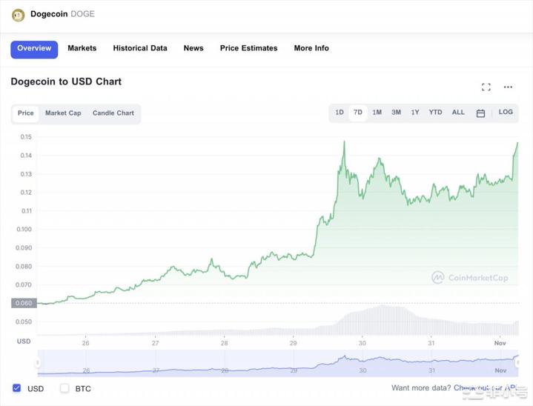Select the 1D time range
Screen dimensions: 533x406
[340, 113]
